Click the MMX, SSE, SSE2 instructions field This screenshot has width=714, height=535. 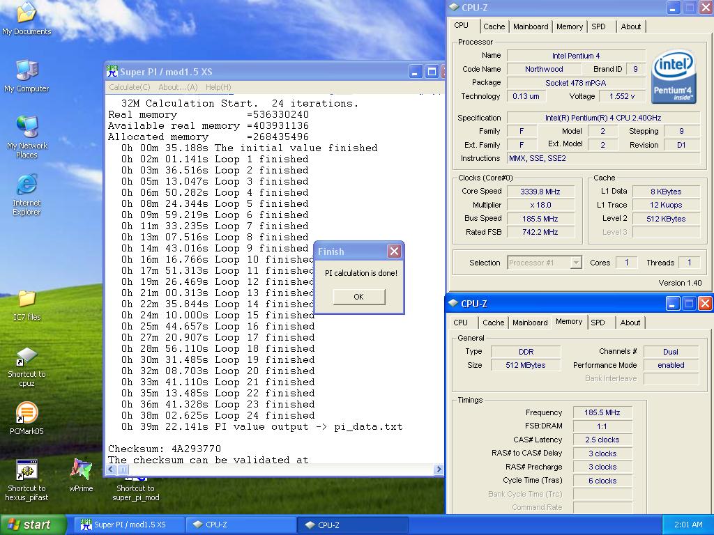pos(603,158)
